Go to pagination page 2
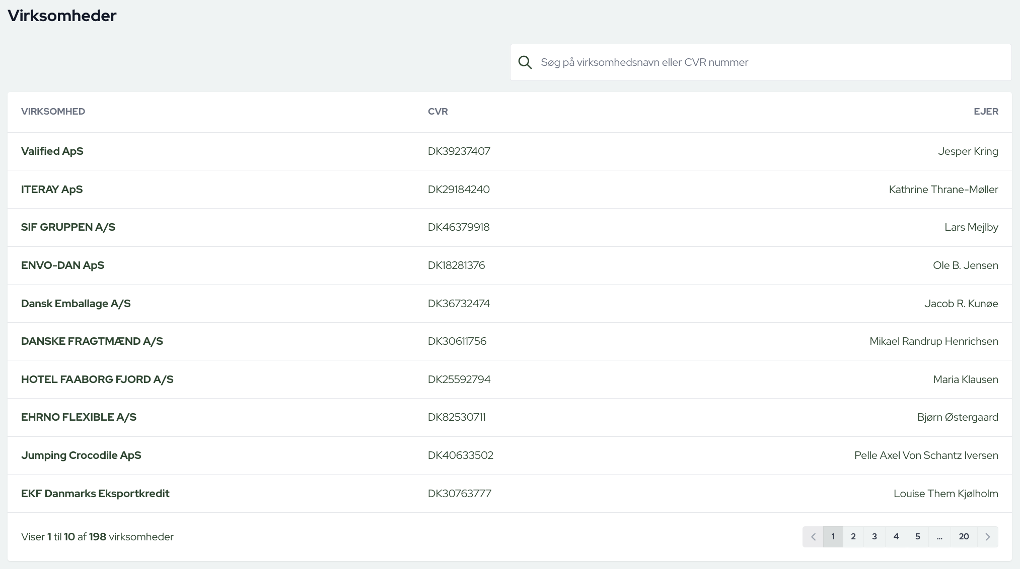Image resolution: width=1020 pixels, height=569 pixels. [853, 537]
